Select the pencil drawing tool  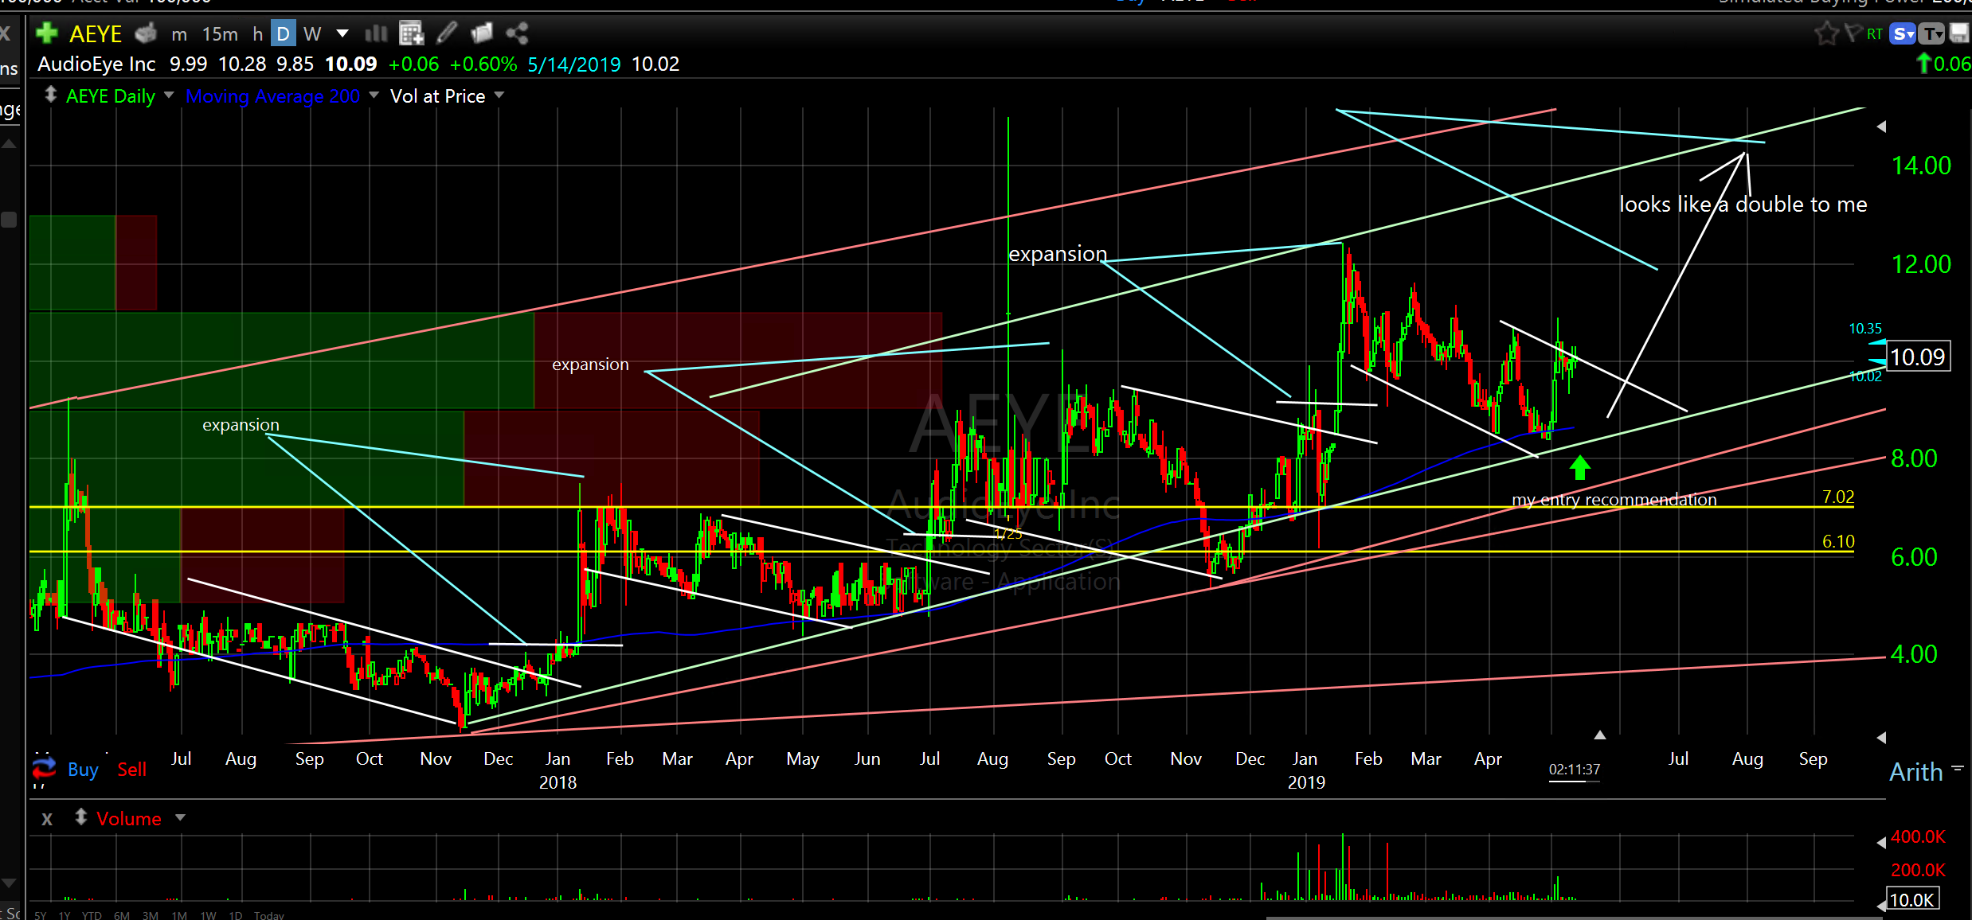[x=447, y=33]
